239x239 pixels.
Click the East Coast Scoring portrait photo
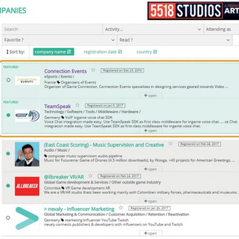[27, 154]
